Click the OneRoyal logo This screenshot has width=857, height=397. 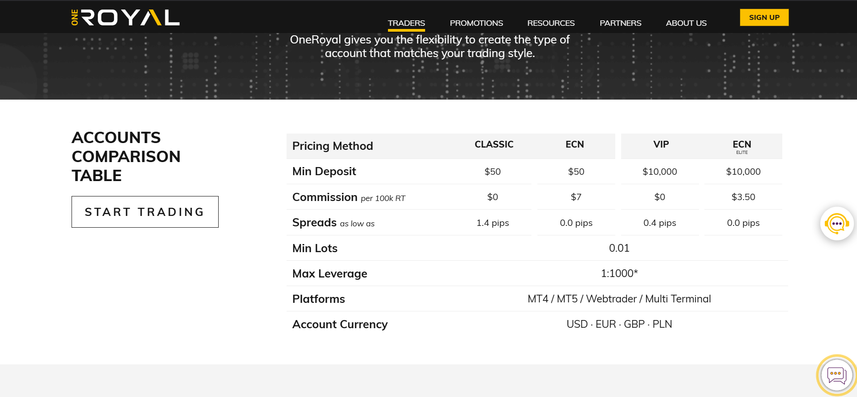click(125, 17)
